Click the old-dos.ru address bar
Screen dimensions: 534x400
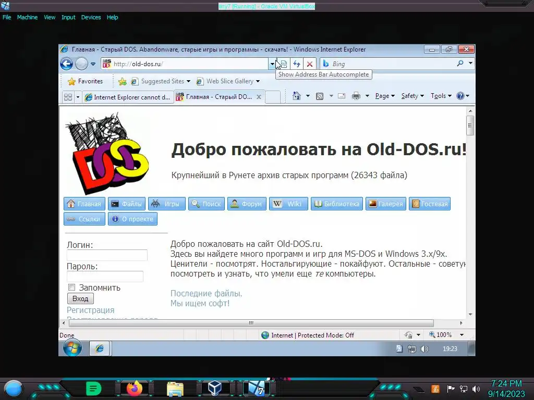[x=185, y=64]
